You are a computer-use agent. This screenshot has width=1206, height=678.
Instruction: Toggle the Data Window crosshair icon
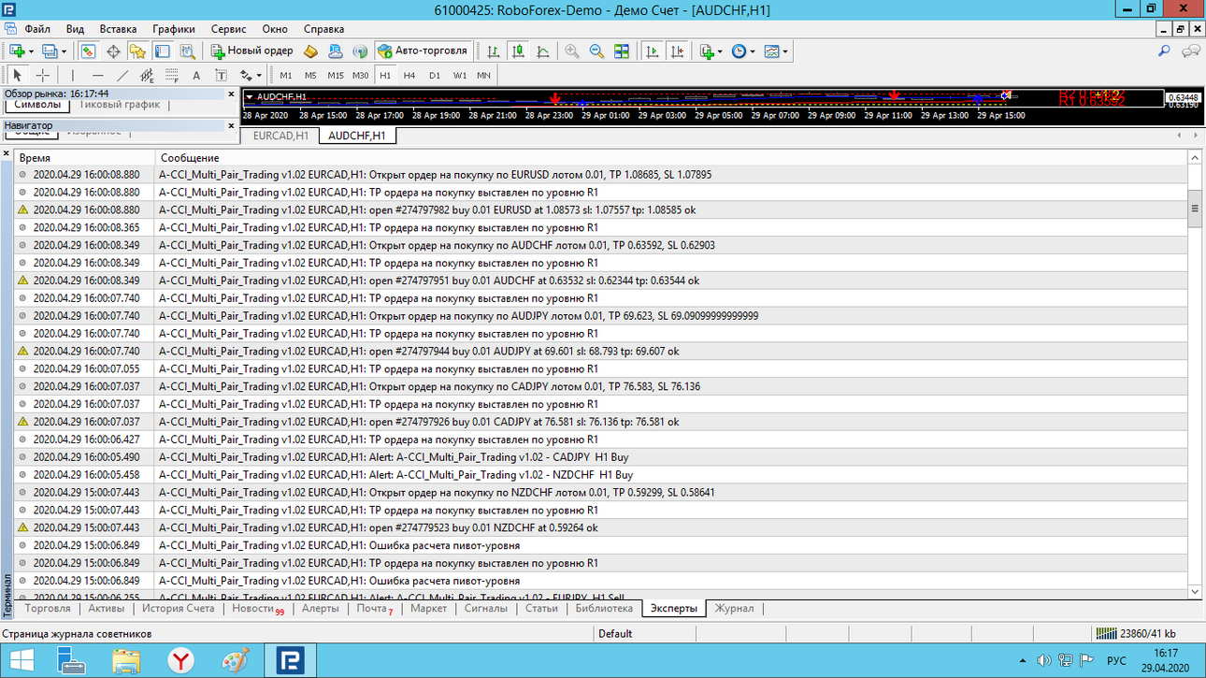click(x=113, y=50)
